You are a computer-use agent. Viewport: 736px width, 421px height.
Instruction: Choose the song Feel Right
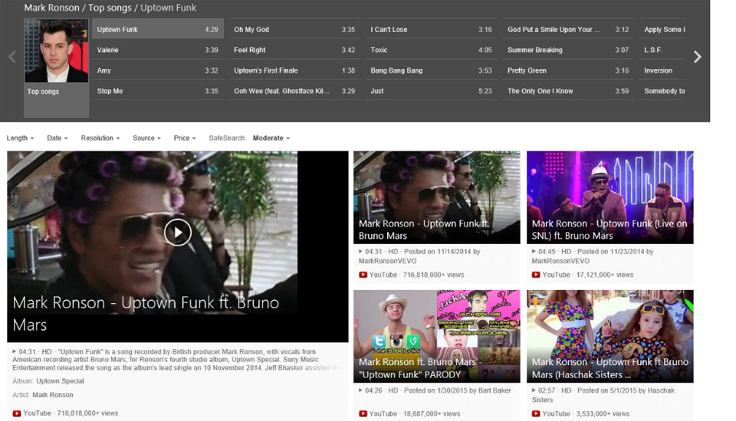click(250, 50)
